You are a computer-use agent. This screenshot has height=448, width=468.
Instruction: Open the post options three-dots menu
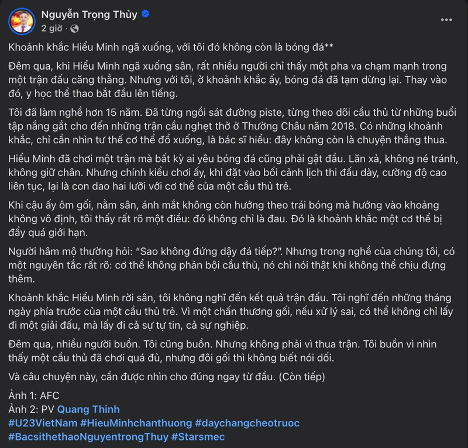[421, 19]
